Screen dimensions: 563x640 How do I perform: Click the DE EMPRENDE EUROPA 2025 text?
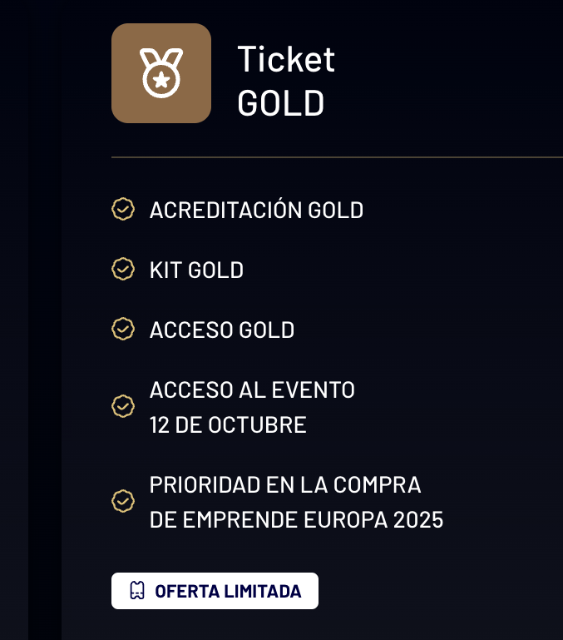click(296, 520)
